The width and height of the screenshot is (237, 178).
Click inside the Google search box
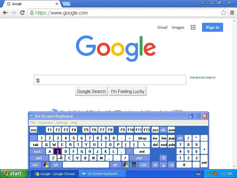[x=110, y=80]
